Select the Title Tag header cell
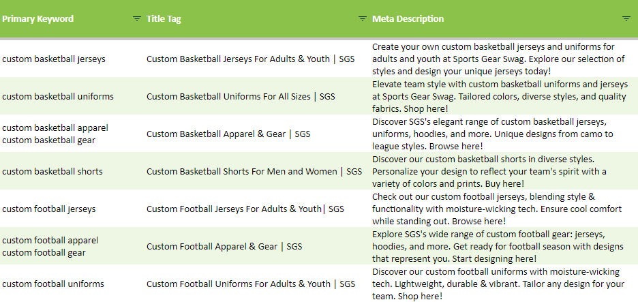638x302 pixels. click(257, 18)
